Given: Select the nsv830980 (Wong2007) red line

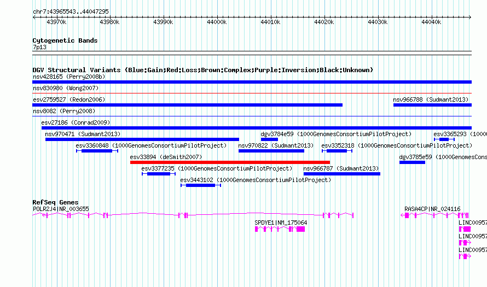Looking at the screenshot, I should 252,93.
